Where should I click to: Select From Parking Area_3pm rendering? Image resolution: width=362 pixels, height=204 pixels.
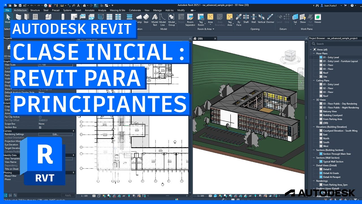tap(335, 185)
